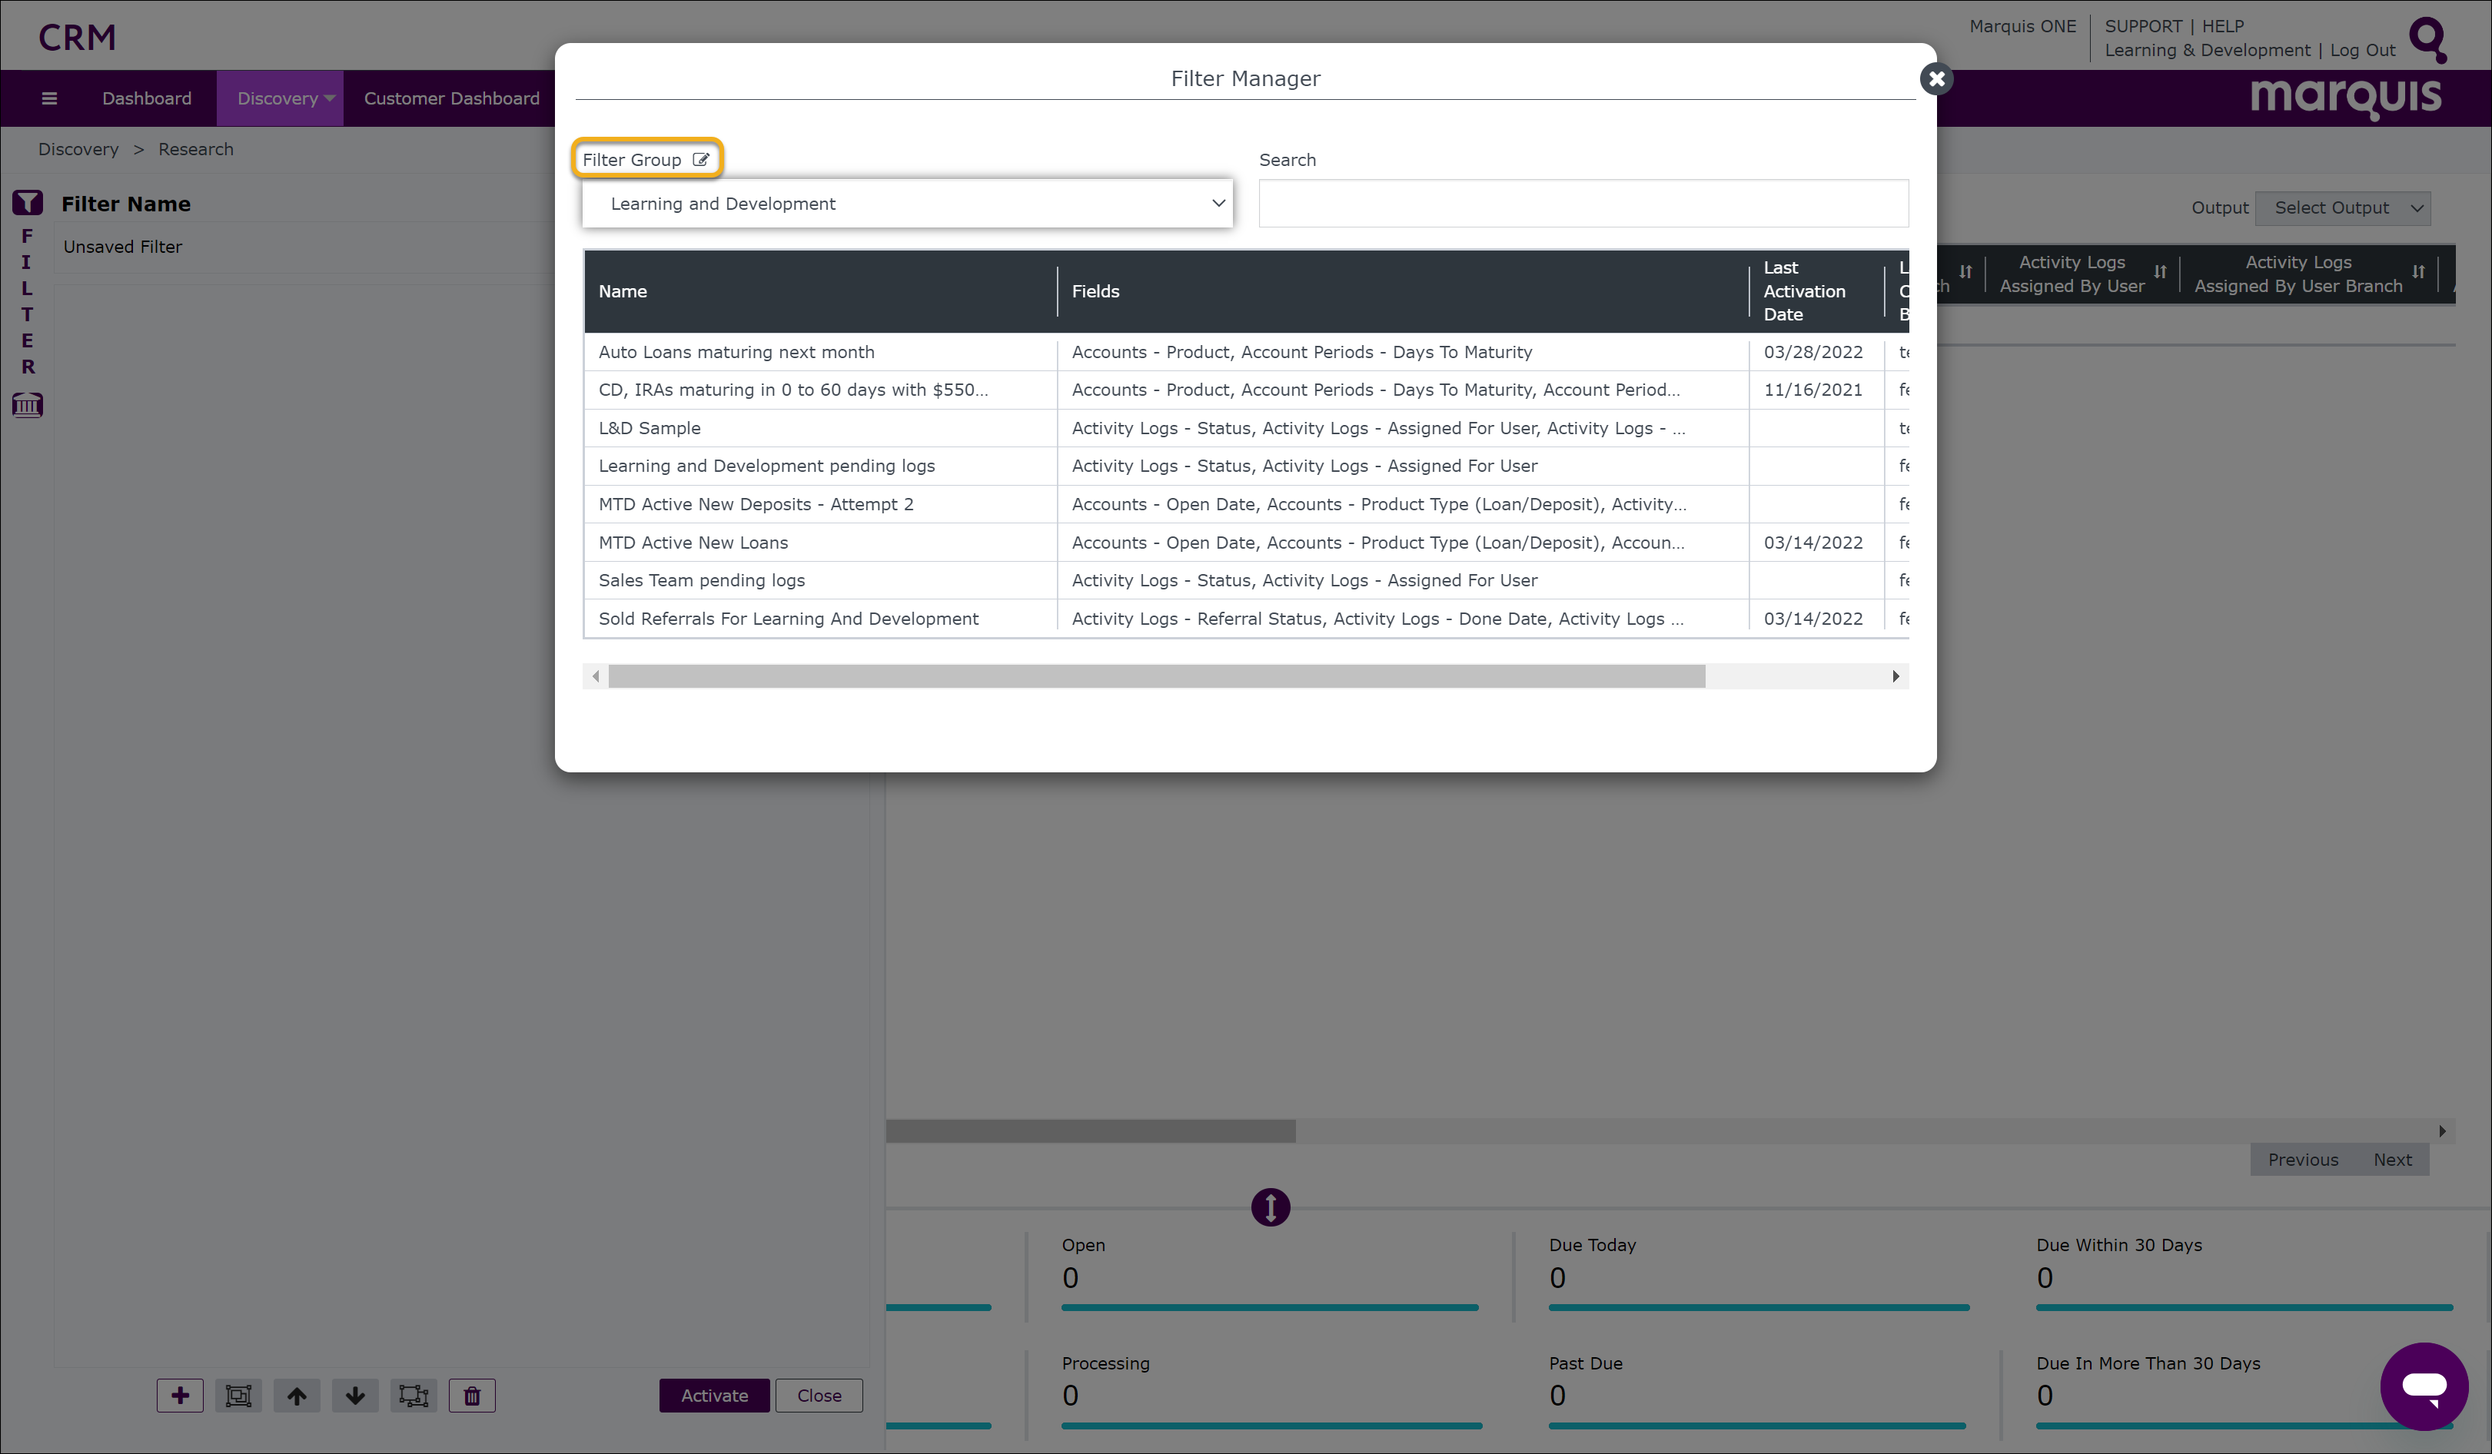Click scroll right arrow in Filter Manager

click(x=1896, y=676)
